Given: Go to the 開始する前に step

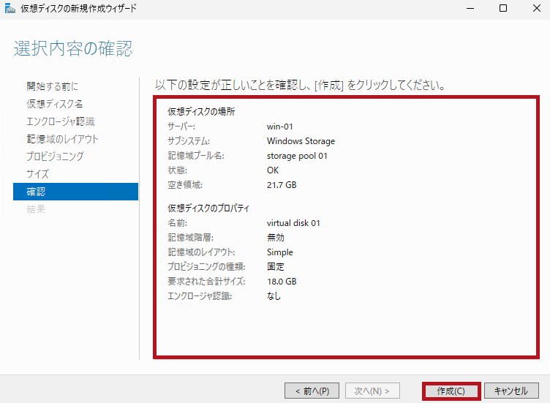Looking at the screenshot, I should pyautogui.click(x=53, y=86).
